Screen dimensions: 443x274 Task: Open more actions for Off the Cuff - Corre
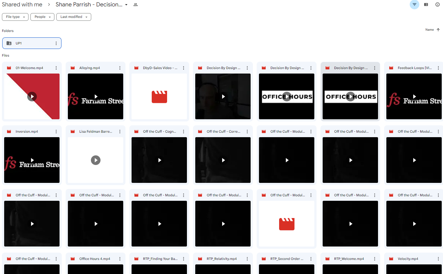pos(247,132)
